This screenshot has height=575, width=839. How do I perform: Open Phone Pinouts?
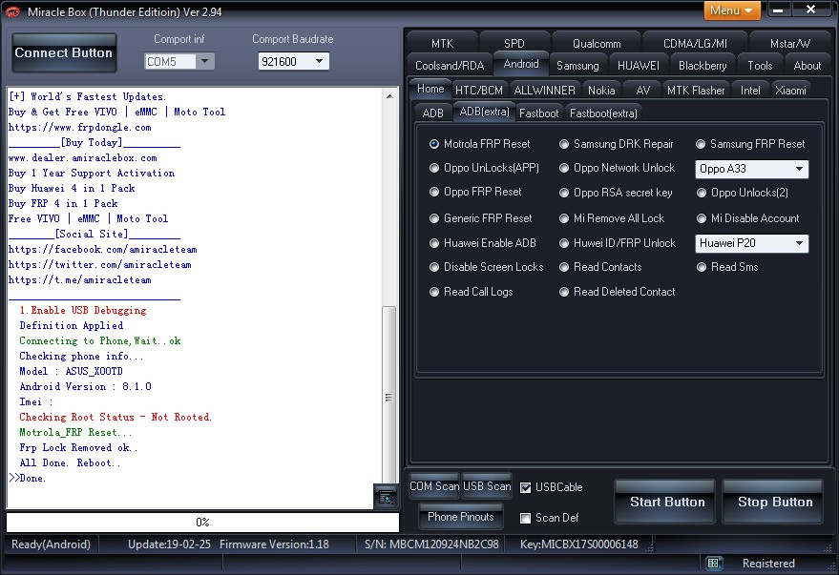[460, 517]
